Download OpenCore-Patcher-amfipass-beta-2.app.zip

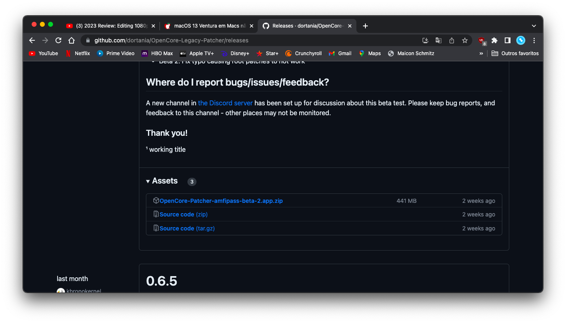point(221,201)
